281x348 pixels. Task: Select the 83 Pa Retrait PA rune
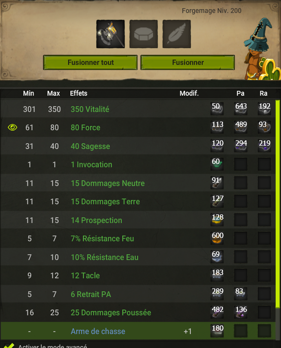tap(241, 293)
